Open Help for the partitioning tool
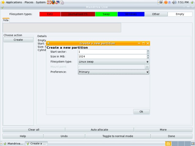 coord(23,136)
